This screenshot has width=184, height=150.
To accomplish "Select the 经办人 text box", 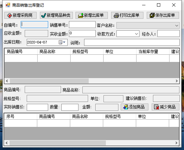I will click(x=169, y=34).
